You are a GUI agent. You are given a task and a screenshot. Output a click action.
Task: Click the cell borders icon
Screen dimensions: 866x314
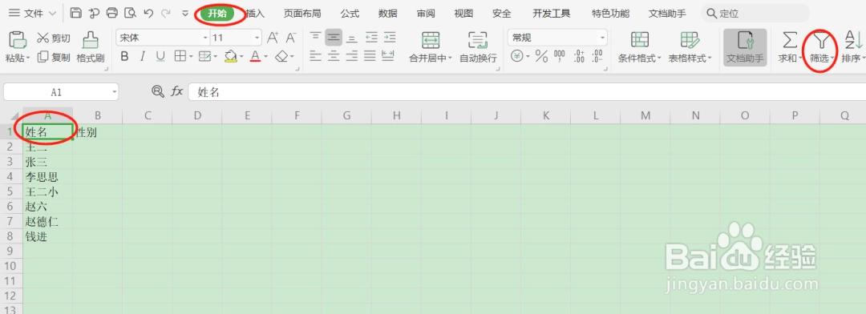click(x=180, y=56)
